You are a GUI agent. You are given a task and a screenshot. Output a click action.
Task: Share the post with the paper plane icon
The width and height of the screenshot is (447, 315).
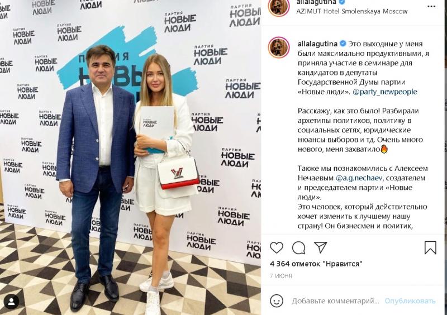[x=320, y=247]
